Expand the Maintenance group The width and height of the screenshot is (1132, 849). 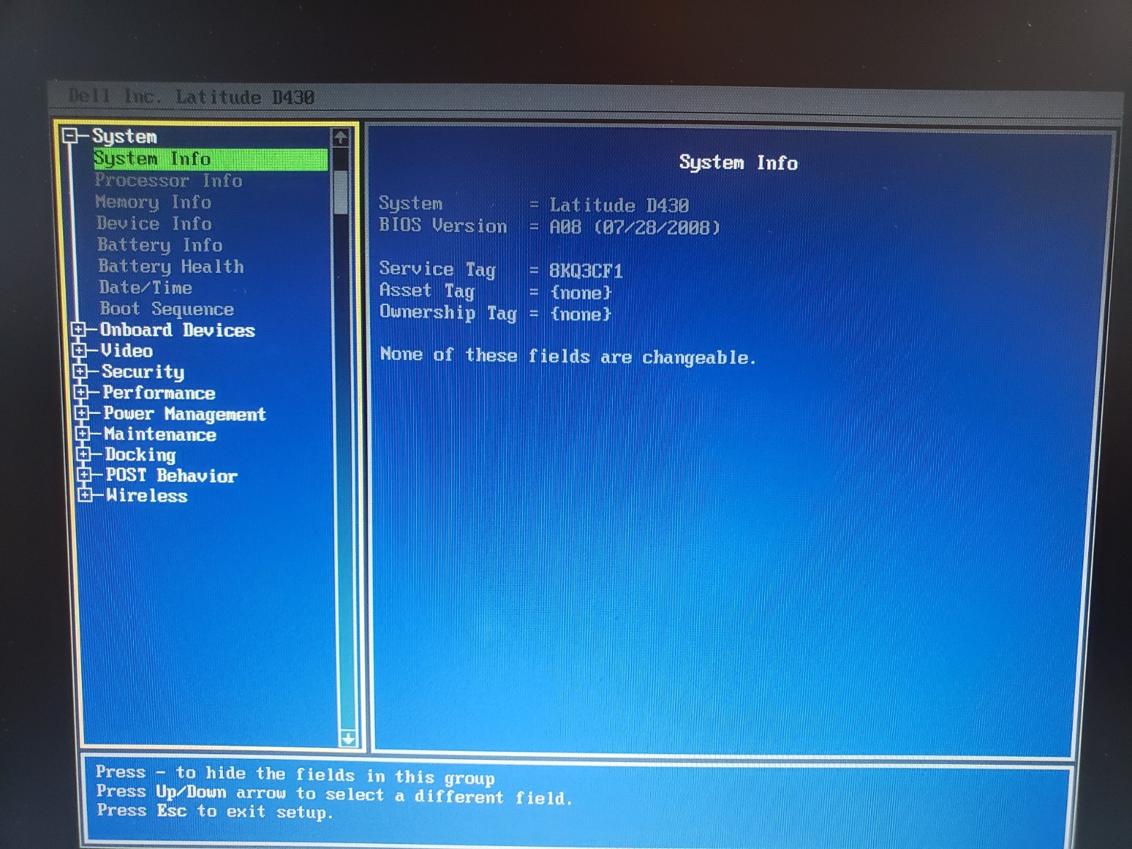pyautogui.click(x=82, y=434)
